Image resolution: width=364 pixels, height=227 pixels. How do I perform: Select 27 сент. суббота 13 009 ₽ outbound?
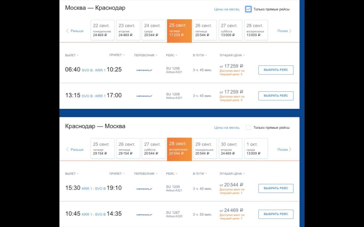pos(230,30)
